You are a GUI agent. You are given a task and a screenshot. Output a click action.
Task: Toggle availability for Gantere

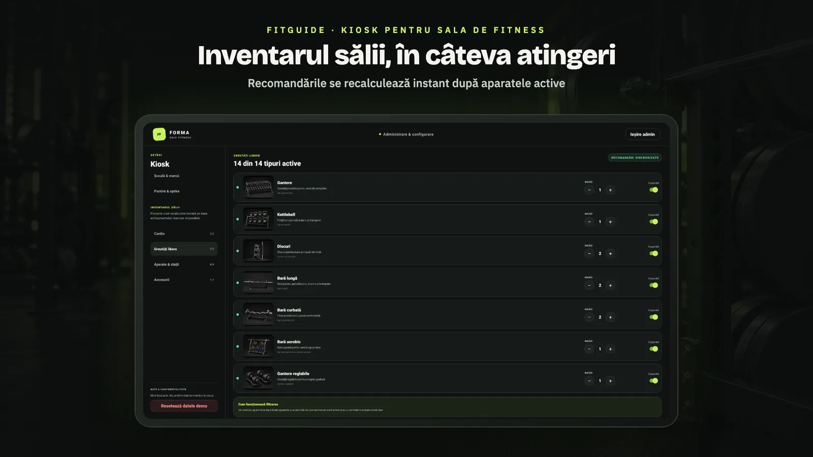point(653,190)
